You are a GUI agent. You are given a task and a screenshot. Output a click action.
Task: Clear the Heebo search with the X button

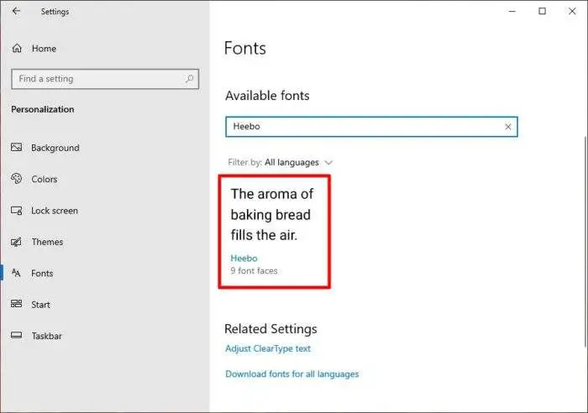tap(507, 127)
